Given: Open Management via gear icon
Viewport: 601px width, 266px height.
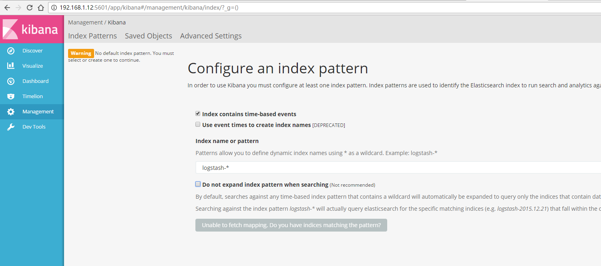Looking at the screenshot, I should (11, 112).
